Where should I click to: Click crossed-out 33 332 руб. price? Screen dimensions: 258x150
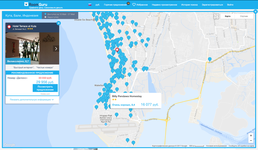(45, 78)
